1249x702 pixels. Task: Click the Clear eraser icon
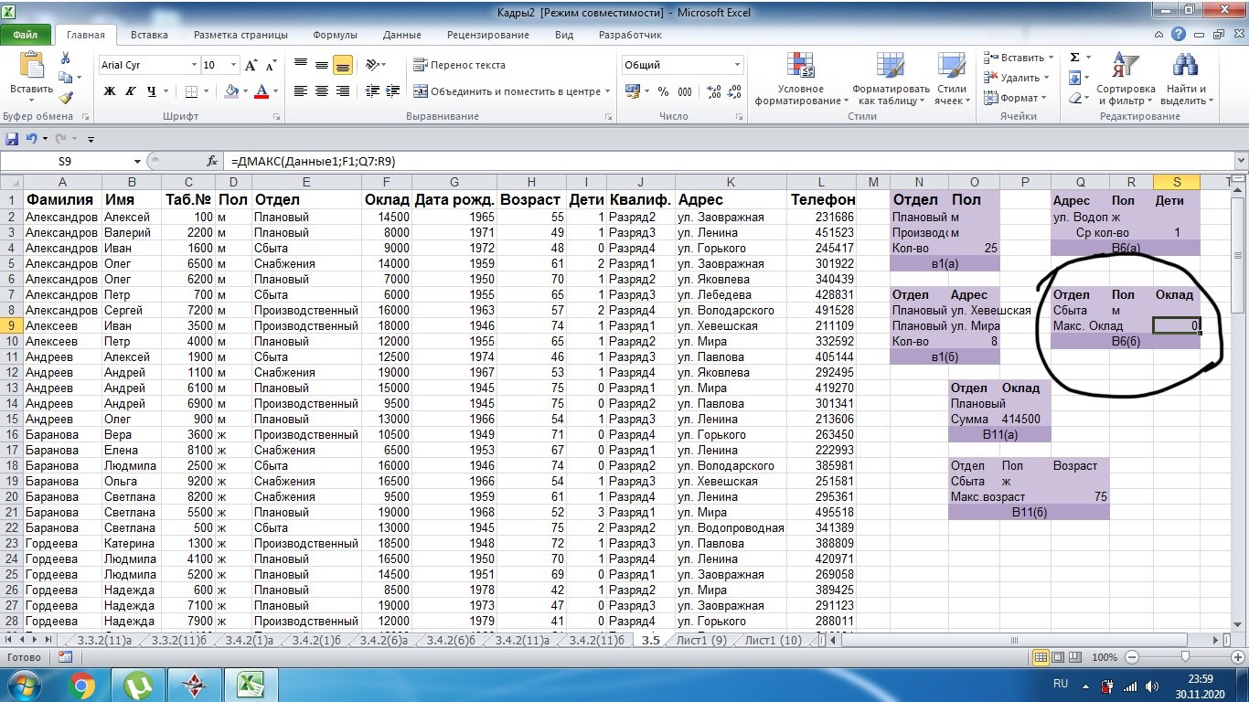[1074, 98]
